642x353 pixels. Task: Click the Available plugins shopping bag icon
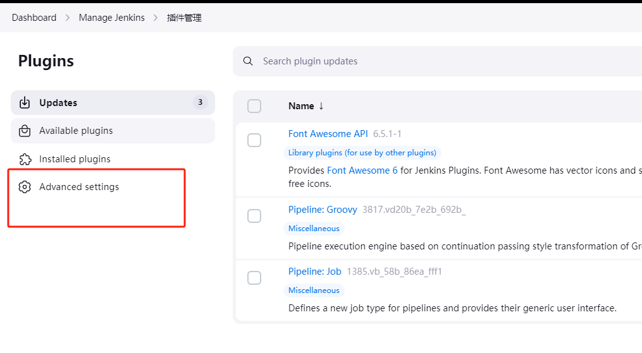(x=25, y=131)
